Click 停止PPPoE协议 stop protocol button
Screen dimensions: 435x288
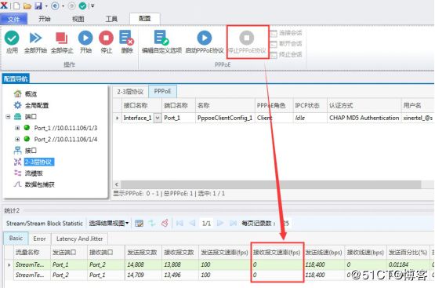247,42
